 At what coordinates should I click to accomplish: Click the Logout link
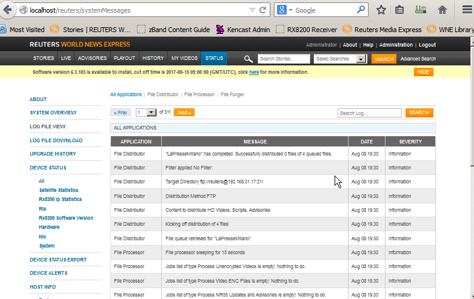427,45
